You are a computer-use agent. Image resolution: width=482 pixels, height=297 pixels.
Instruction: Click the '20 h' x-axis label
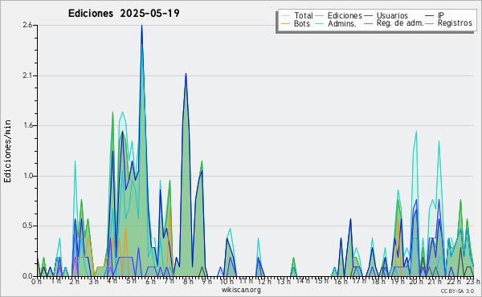click(x=416, y=282)
